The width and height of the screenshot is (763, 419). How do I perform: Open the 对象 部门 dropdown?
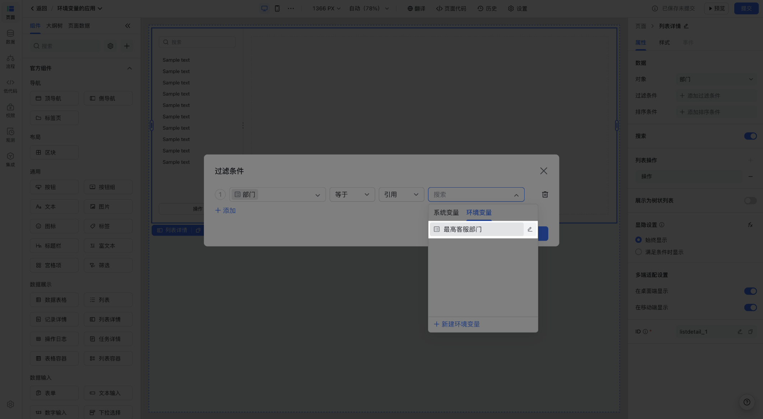pos(716,79)
